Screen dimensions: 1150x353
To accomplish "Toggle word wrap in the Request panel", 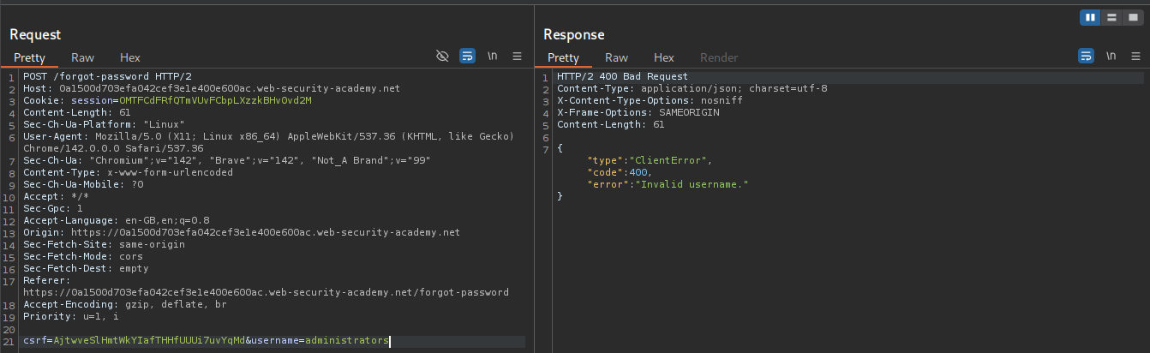I will coord(467,57).
